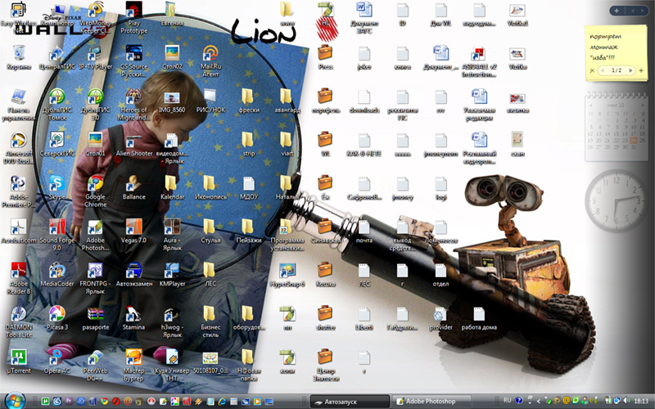Screen dimensions: 655x409
Task: Click the analog clock gadget
Action: pos(617,200)
